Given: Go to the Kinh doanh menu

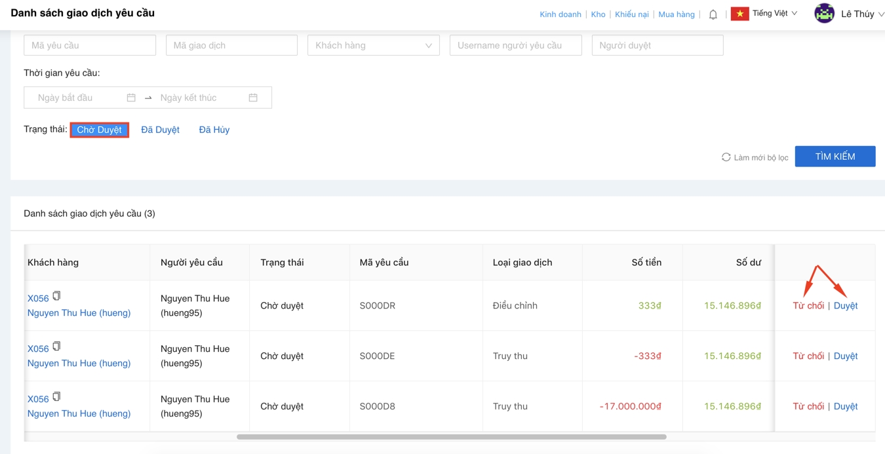Looking at the screenshot, I should tap(560, 14).
